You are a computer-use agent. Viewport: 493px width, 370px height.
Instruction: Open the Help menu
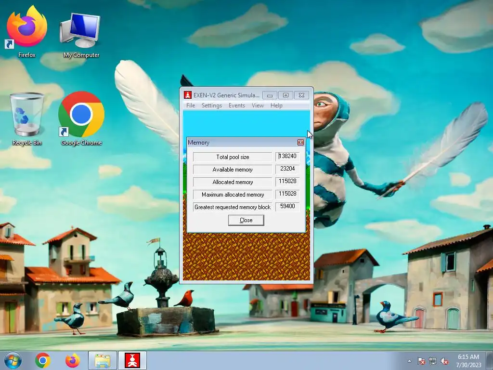[276, 106]
